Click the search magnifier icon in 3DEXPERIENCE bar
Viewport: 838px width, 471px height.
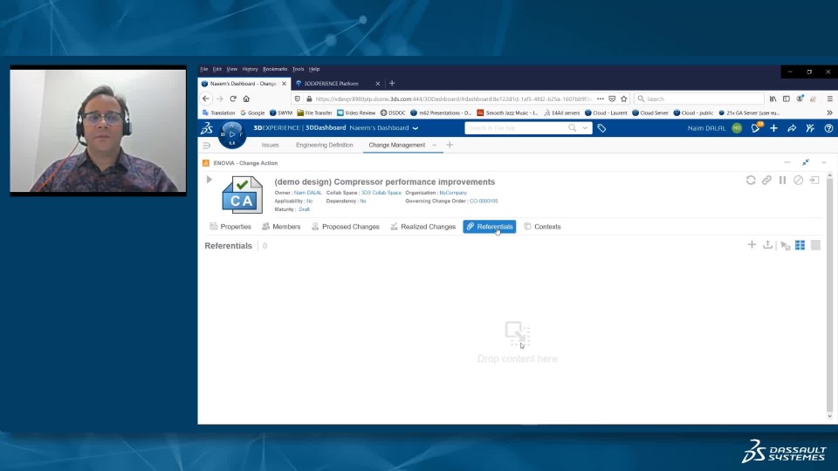[x=573, y=128]
